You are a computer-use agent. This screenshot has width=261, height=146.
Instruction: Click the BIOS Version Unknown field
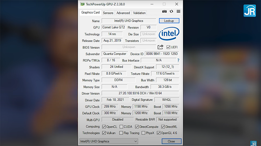point(129,47)
